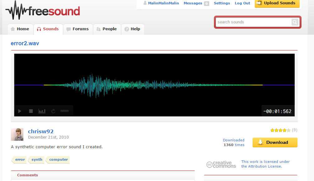
Task: Download the error2.wav sound
Action: 275,142
